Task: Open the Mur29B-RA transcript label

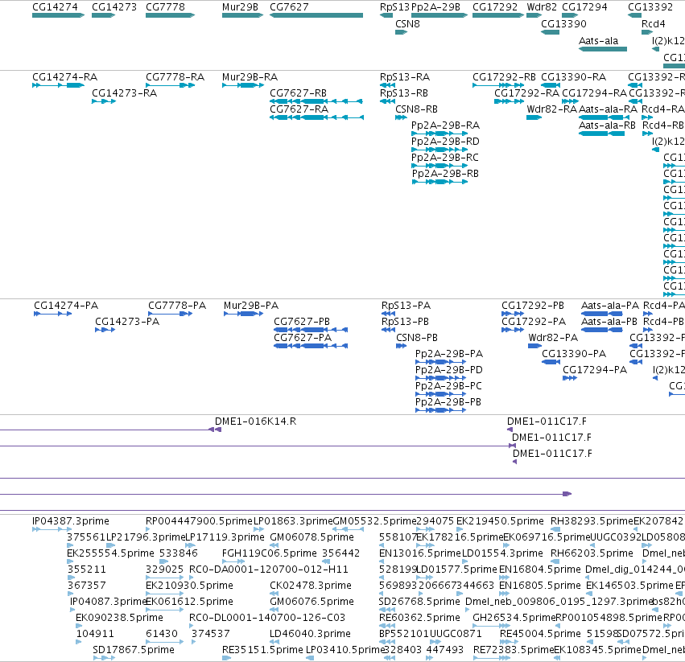Action: [250, 77]
